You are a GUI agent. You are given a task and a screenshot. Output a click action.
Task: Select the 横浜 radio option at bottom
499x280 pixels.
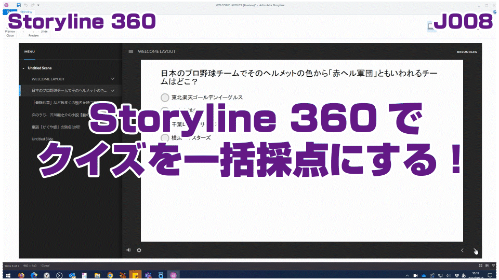click(x=165, y=138)
